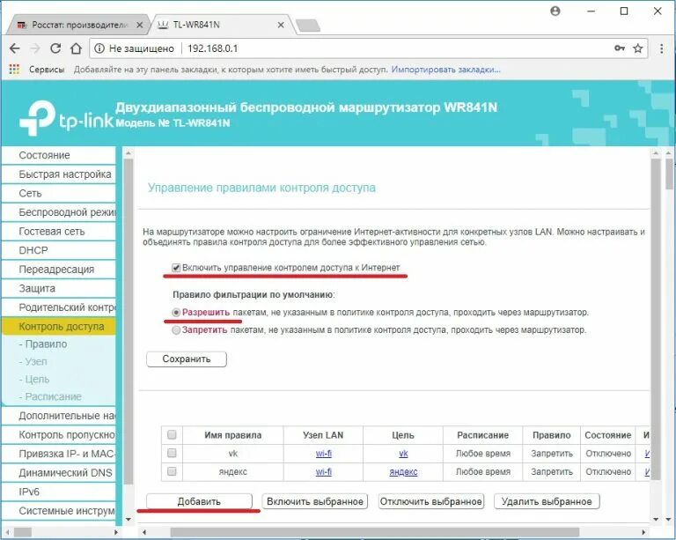Image resolution: width=676 pixels, height=540 pixels.
Task: Open a new tab button
Action: (x=308, y=26)
